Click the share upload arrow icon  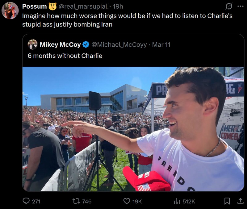pos(240,201)
